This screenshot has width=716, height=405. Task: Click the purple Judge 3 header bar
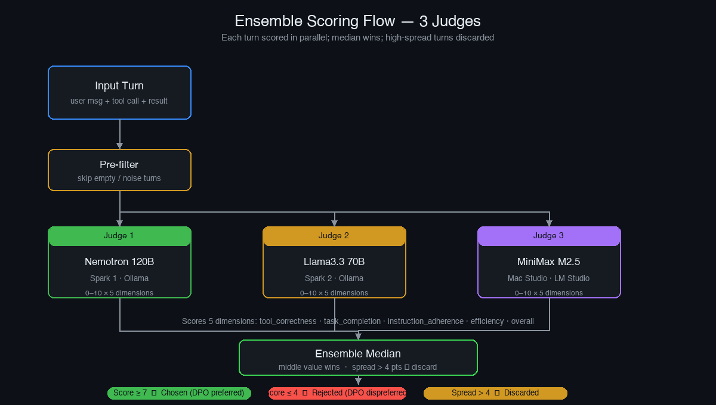pos(548,235)
